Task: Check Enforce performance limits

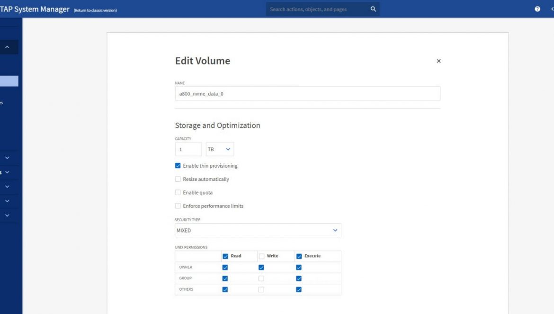Action: (178, 206)
